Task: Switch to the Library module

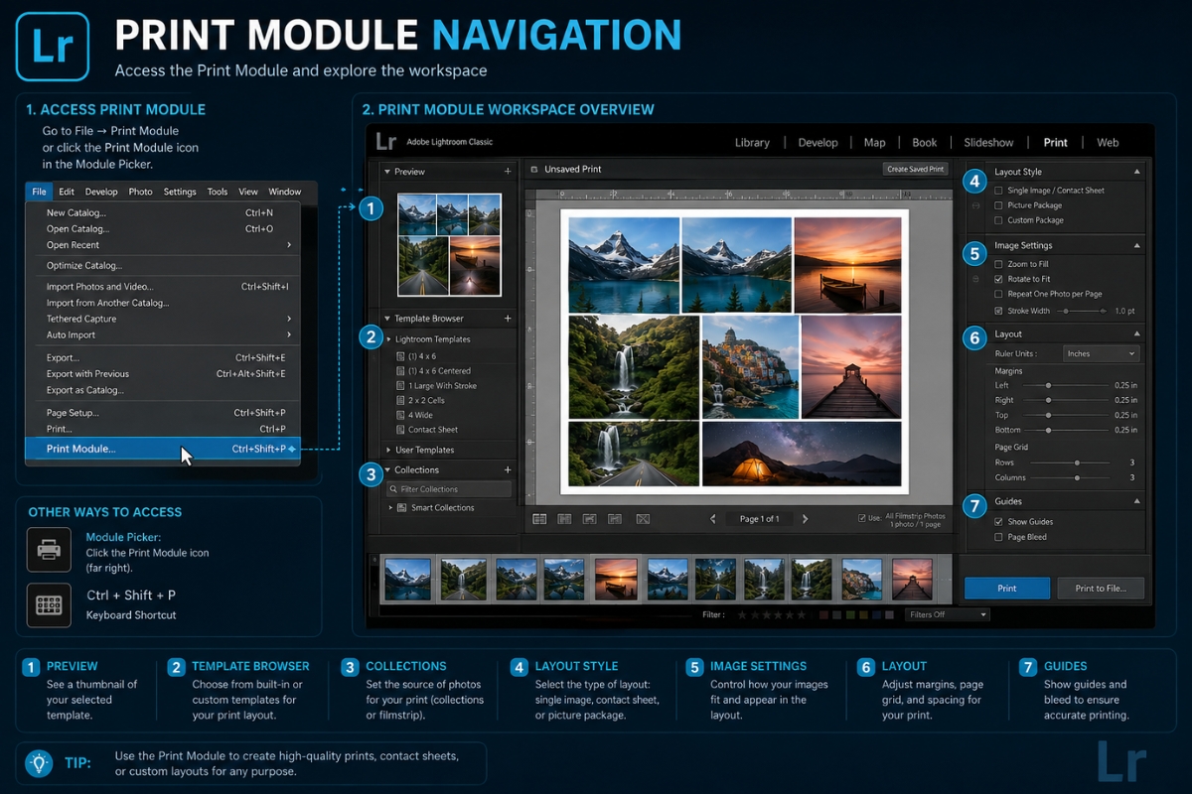Action: coord(752,142)
